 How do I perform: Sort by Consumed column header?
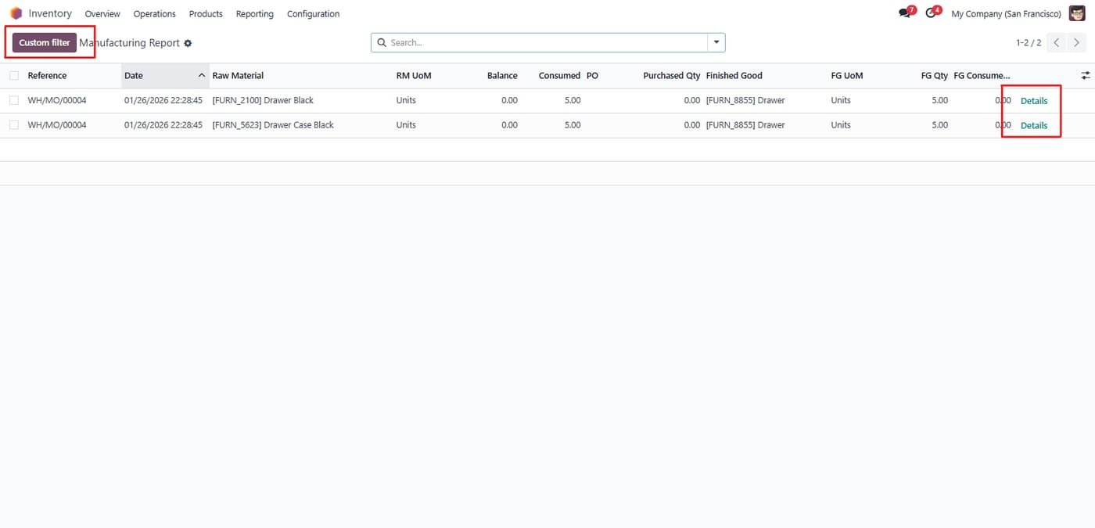tap(559, 76)
